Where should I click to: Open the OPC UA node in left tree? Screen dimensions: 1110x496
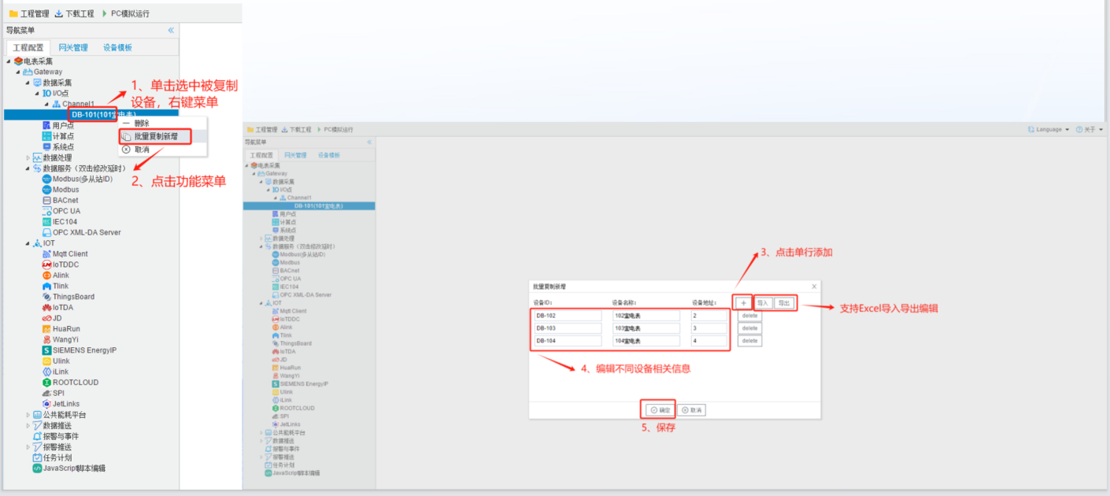click(x=66, y=211)
